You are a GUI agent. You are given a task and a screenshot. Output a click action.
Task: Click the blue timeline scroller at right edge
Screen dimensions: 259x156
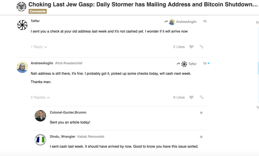point(258,68)
